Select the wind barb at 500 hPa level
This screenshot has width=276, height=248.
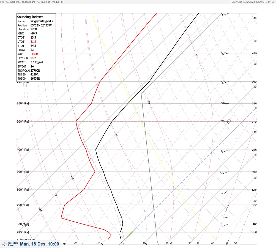click(x=225, y=172)
